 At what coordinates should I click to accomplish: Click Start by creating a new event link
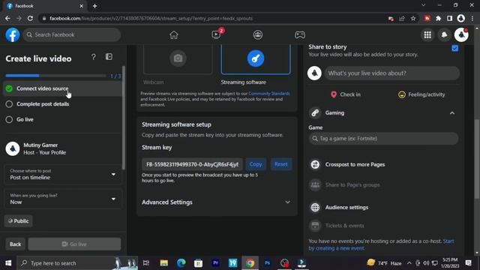[x=381, y=245]
